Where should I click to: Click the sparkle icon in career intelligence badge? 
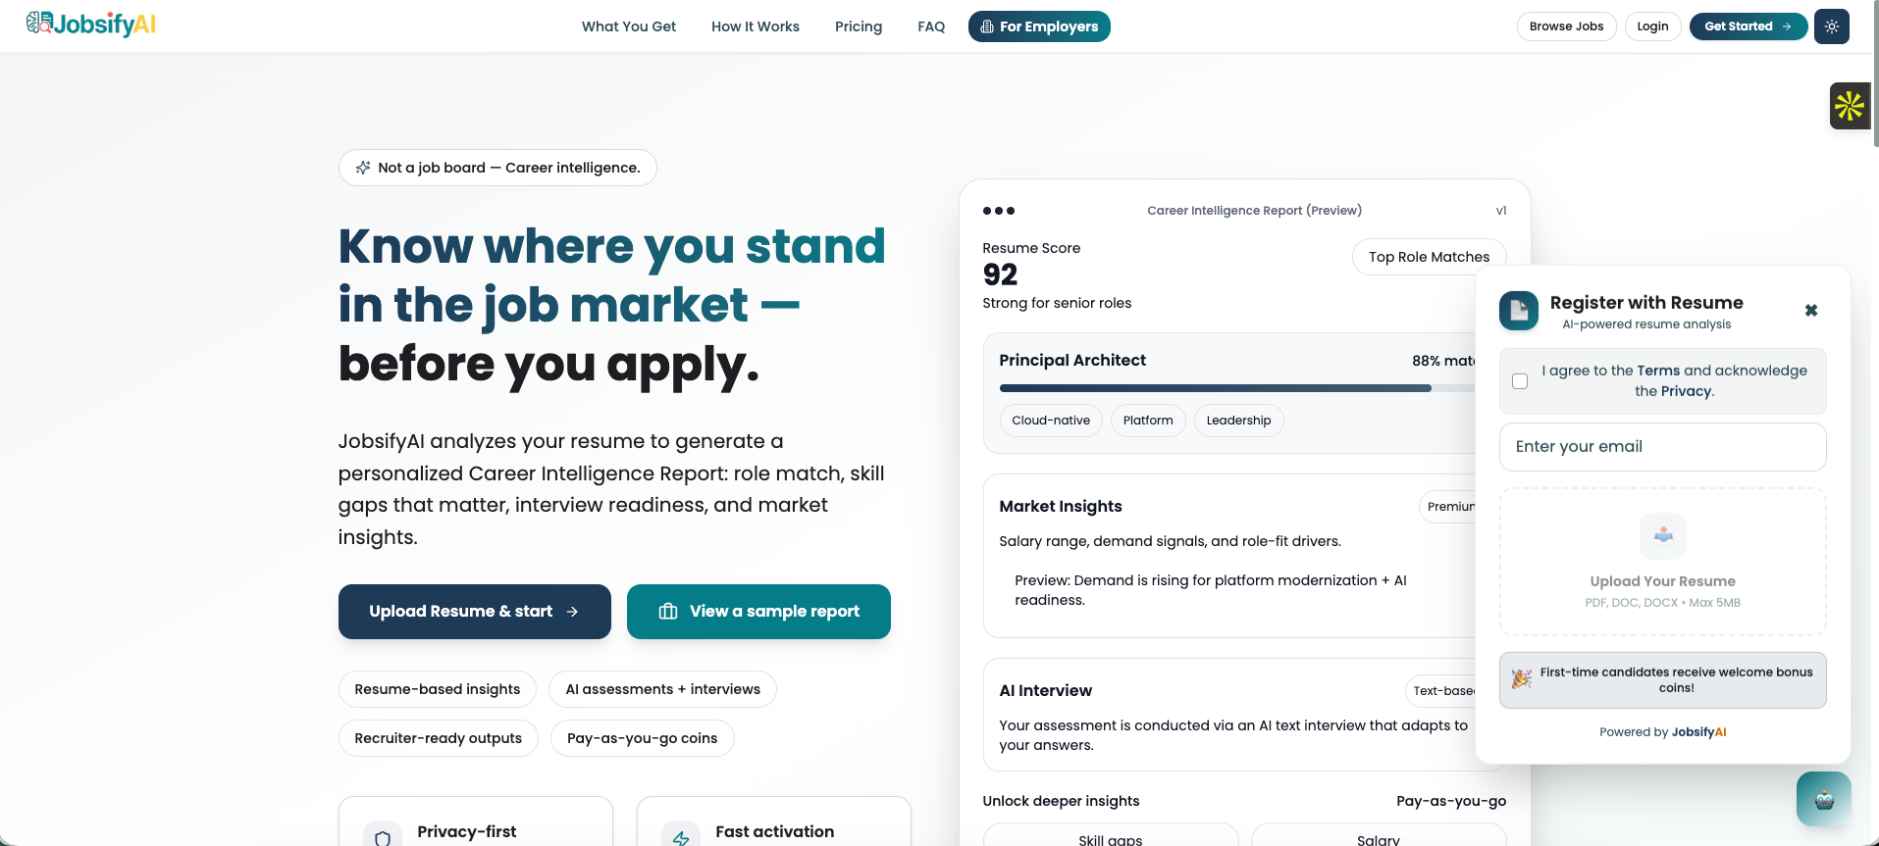(x=363, y=168)
